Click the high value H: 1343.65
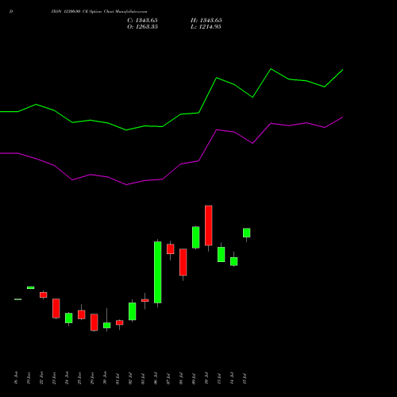This screenshot has width=397, height=397. [206, 21]
